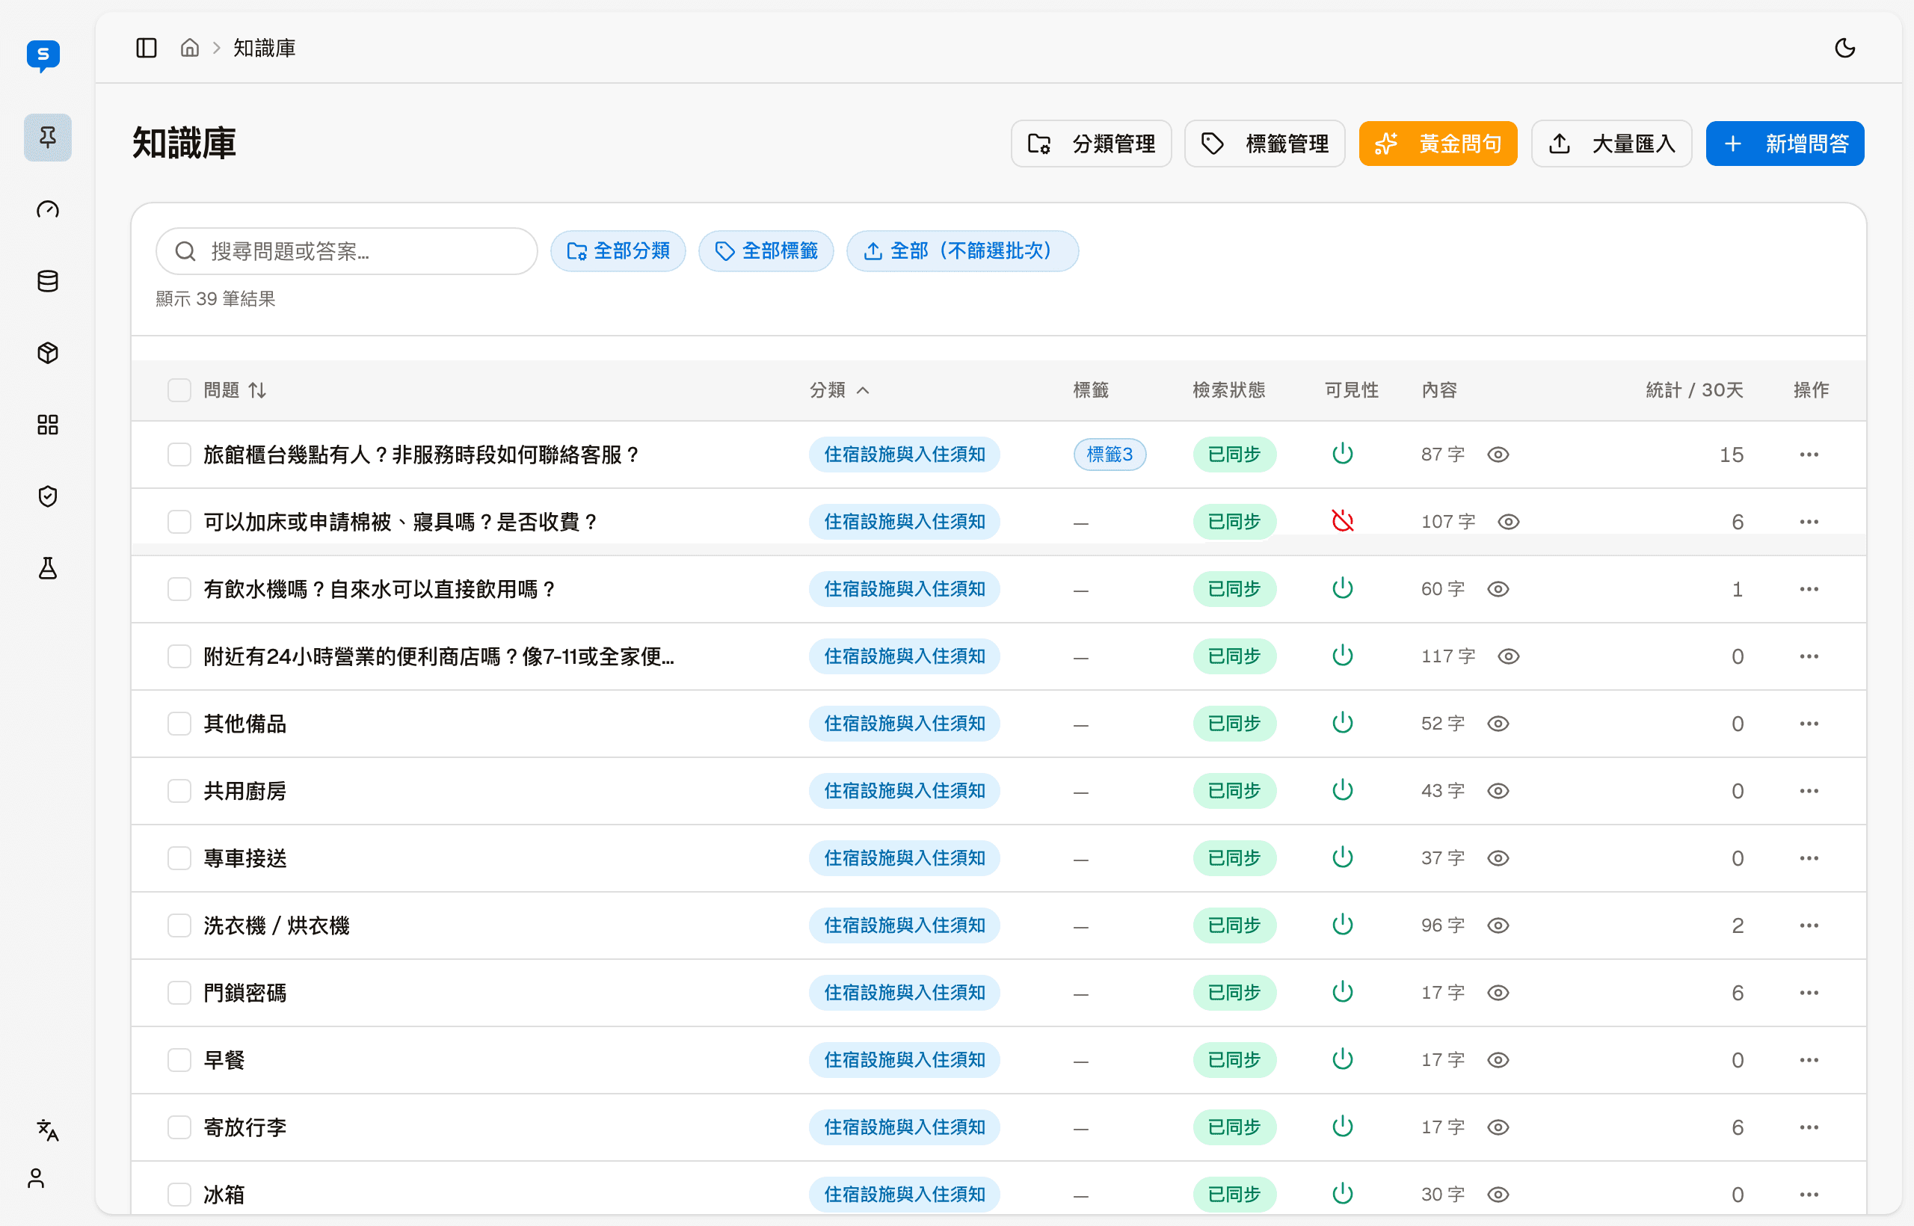Sort by the 分類 column header
Screen dimensions: 1914x1226
click(x=840, y=390)
